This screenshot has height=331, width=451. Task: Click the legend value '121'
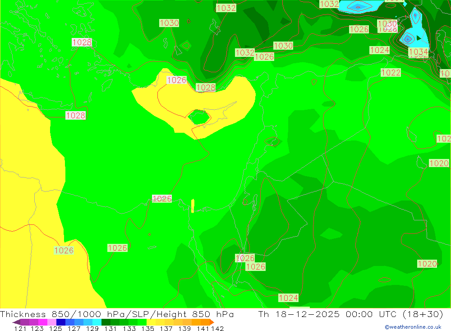pyautogui.click(x=20, y=328)
